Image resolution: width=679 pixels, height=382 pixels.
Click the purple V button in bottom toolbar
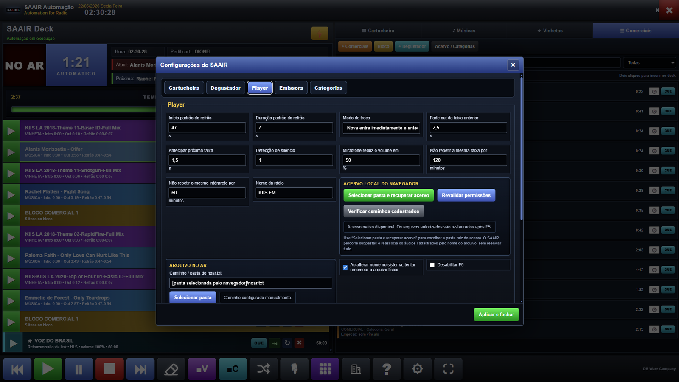[202, 369]
